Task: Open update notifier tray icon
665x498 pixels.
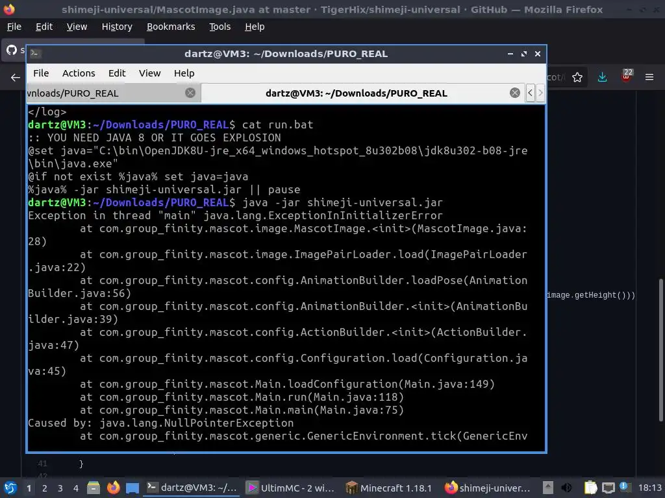Action: tap(624, 486)
